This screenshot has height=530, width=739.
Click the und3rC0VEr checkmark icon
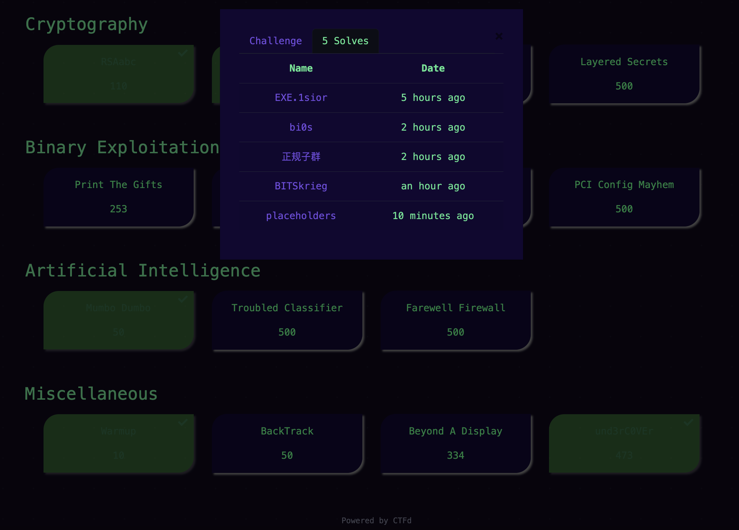pyautogui.click(x=688, y=422)
